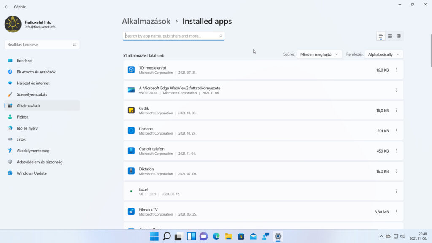
Task: Switch to list view layout icon
Action: (x=381, y=36)
